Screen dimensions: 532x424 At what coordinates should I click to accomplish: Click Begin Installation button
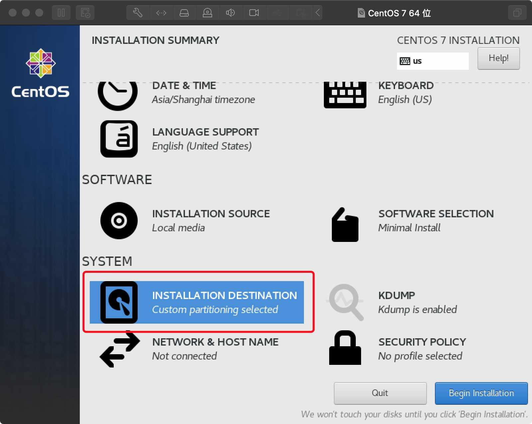(481, 393)
